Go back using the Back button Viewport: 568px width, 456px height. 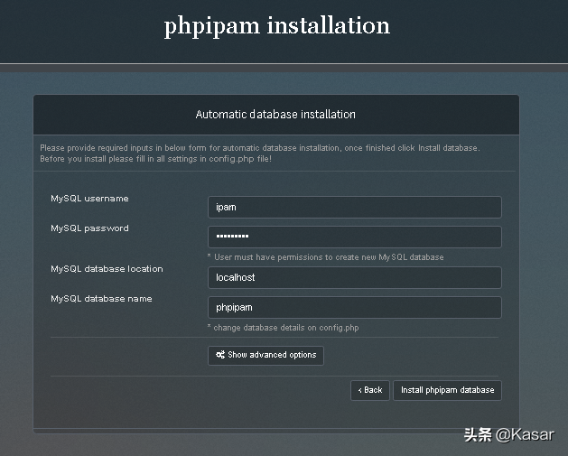370,390
